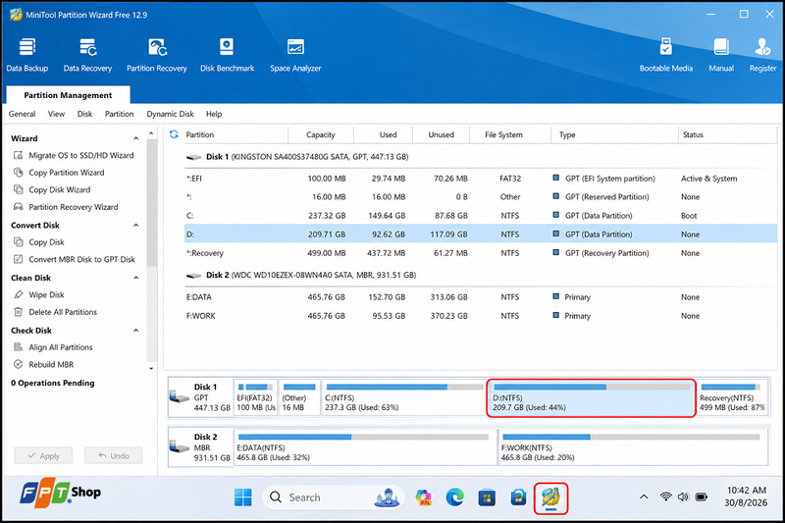Select the Partition Management tab
This screenshot has width=785, height=523.
[x=68, y=95]
